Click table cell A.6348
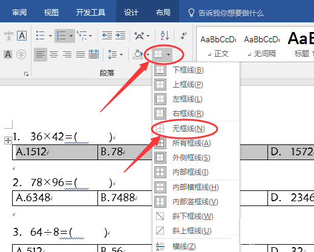 55,198
